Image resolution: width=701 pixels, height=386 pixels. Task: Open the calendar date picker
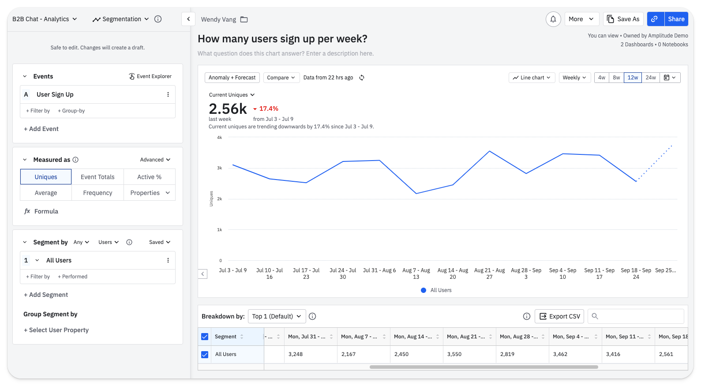(x=670, y=78)
